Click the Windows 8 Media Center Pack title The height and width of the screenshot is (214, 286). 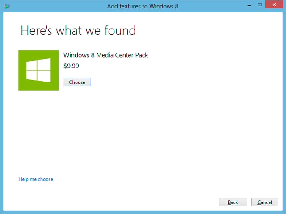(x=105, y=55)
